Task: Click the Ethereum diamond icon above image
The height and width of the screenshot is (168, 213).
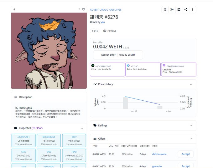Action: pos(14,9)
